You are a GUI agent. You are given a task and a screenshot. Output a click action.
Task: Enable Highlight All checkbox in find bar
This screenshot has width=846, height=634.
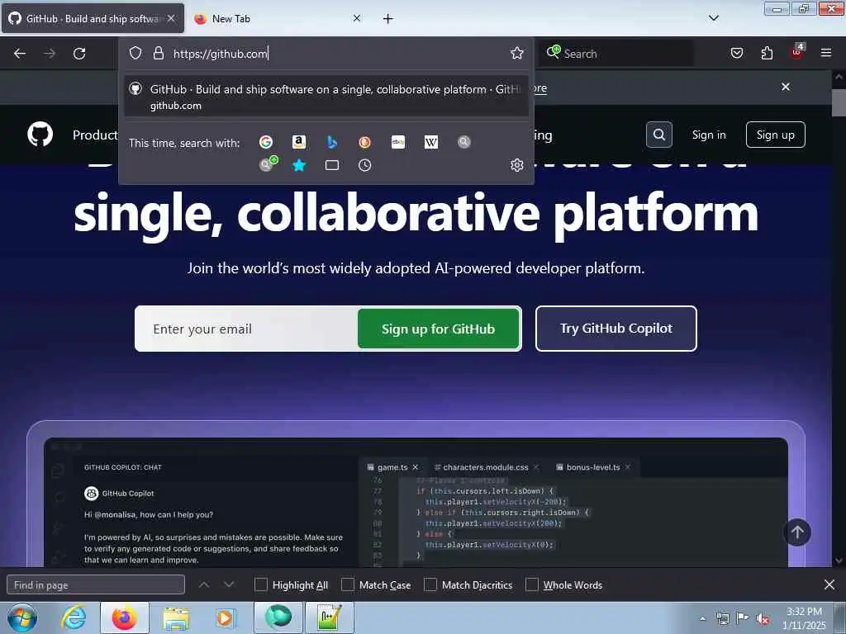pos(260,585)
